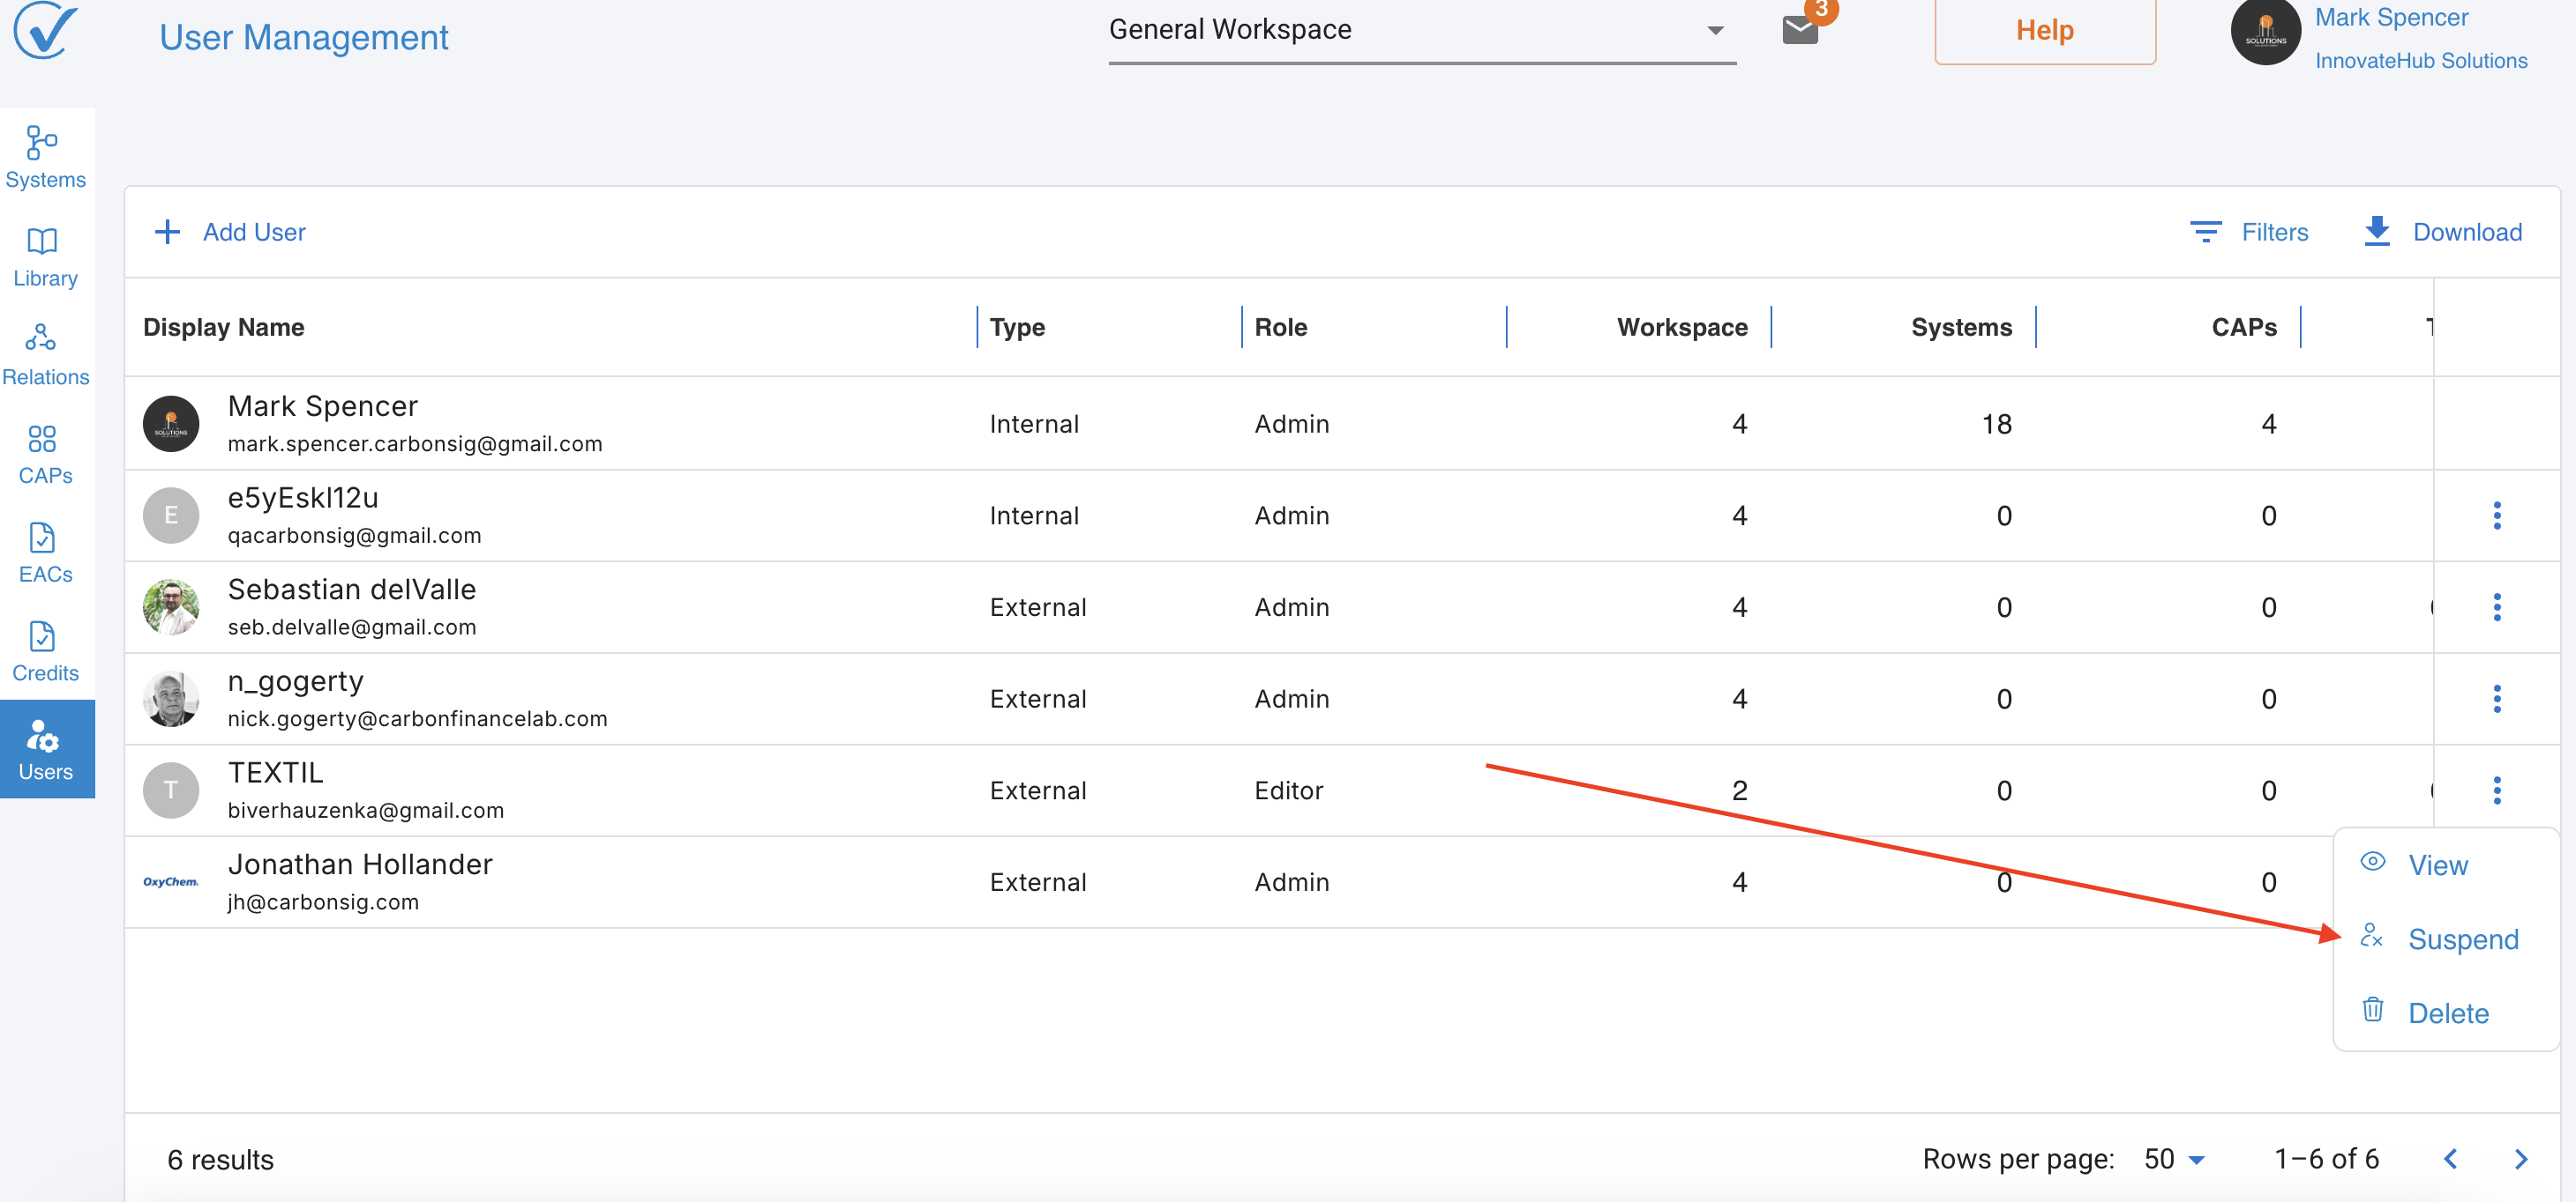Click the Help button
Screen dimensions: 2576x1202
coord(2044,30)
